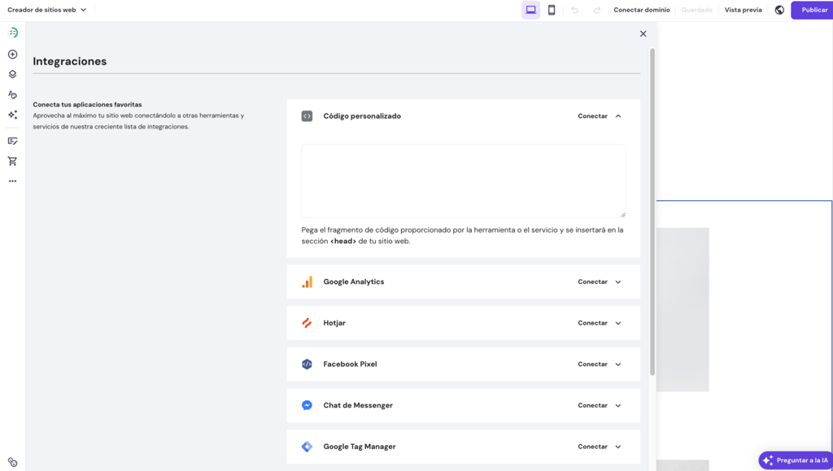Click inside the custom code text area
Image resolution: width=833 pixels, height=471 pixels.
coord(463,179)
